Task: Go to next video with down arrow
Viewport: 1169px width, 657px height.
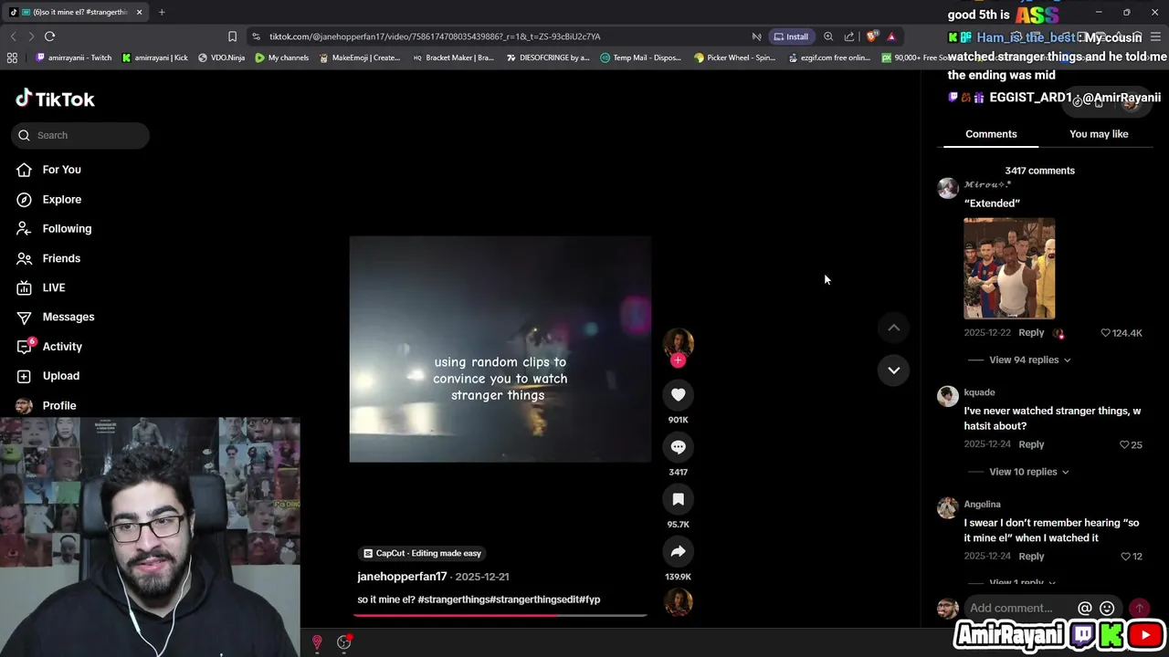Action: pos(893,370)
